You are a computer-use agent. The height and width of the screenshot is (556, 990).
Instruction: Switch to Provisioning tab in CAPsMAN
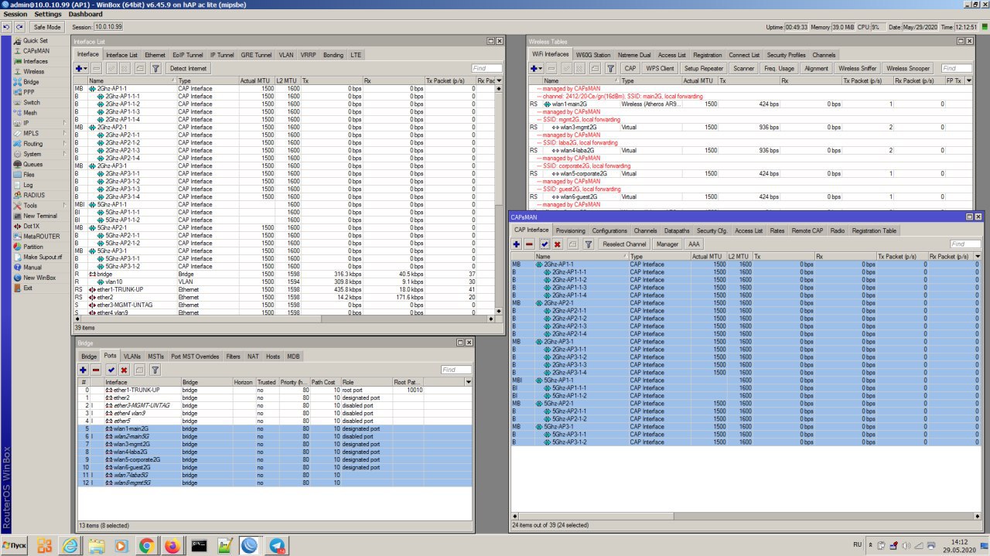tap(571, 230)
